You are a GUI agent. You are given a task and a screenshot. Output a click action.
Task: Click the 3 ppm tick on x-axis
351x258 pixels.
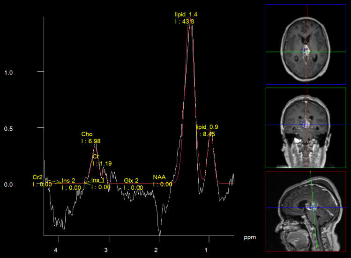coord(106,250)
